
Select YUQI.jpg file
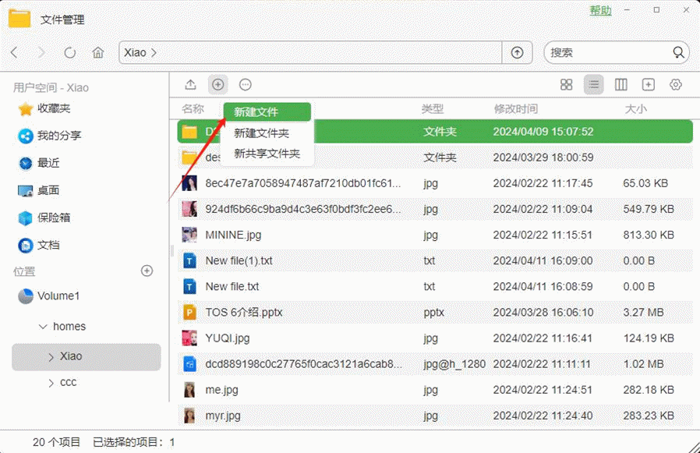coord(435,338)
